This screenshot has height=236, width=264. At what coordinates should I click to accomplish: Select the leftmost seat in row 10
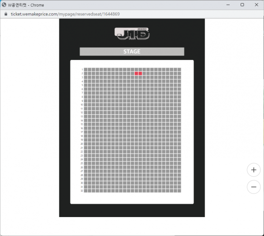tap(86, 105)
